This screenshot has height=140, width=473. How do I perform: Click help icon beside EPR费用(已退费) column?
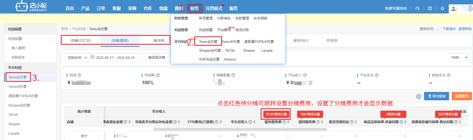(x=216, y=122)
